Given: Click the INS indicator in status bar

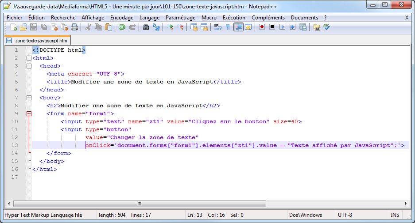Looking at the screenshot, I should point(395,215).
